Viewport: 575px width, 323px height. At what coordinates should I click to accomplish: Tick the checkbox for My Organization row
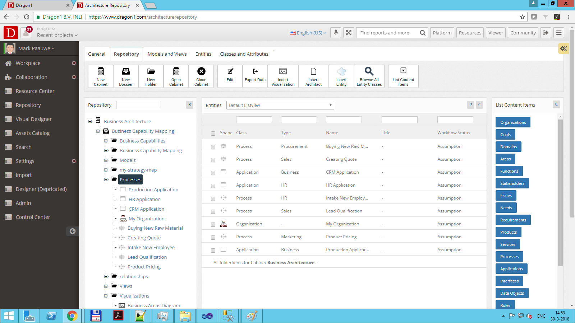click(213, 224)
